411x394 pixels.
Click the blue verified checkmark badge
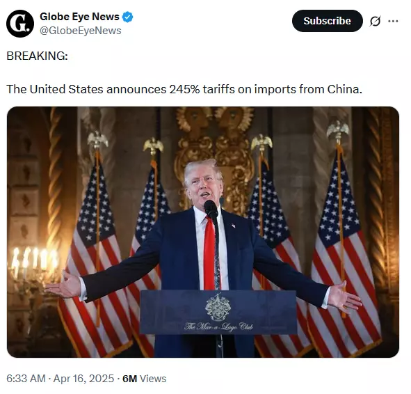click(128, 17)
